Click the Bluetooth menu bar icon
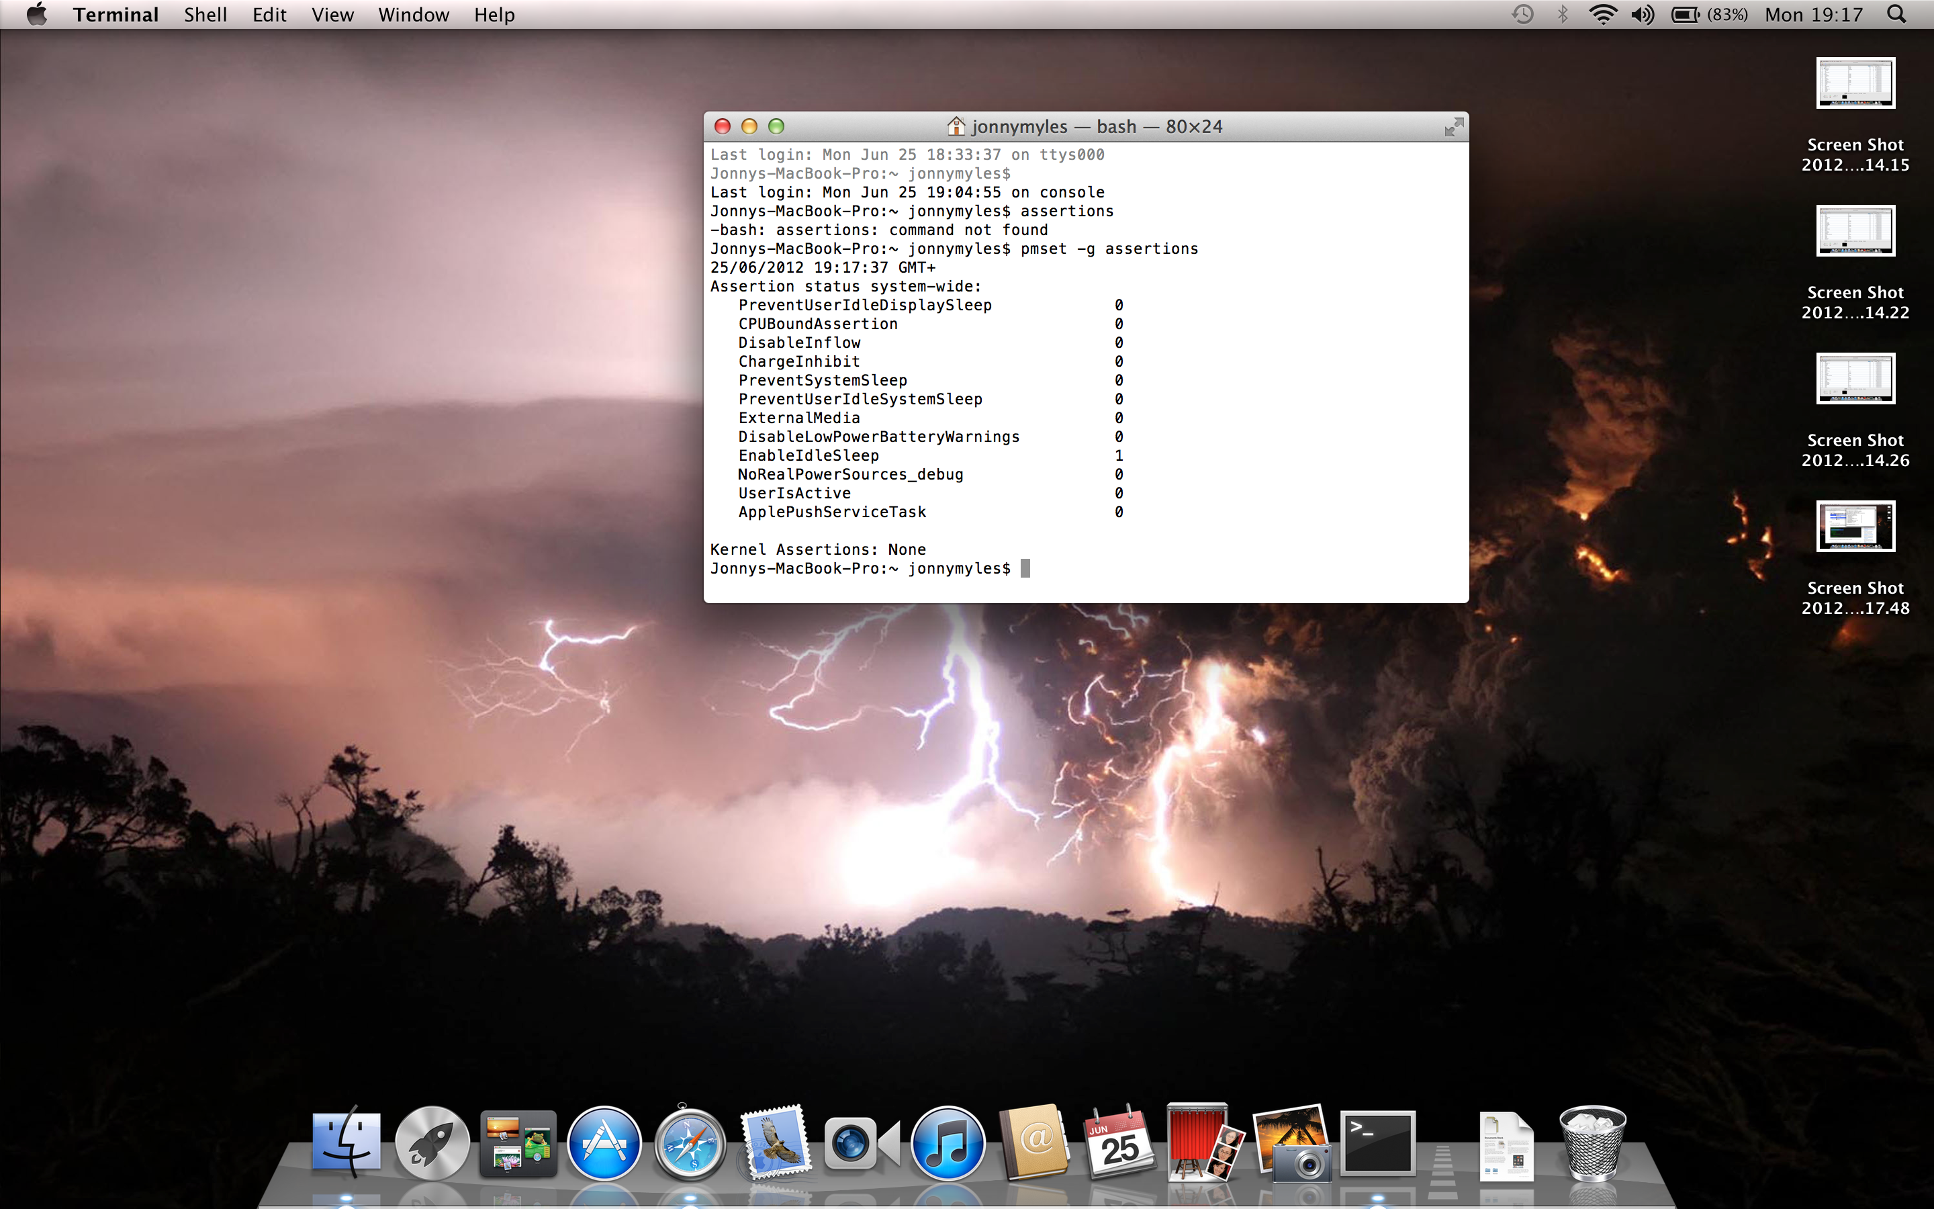This screenshot has height=1209, width=1934. coord(1563,14)
